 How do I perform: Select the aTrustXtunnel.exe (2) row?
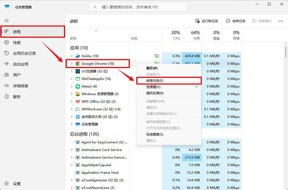pyautogui.click(x=154, y=188)
